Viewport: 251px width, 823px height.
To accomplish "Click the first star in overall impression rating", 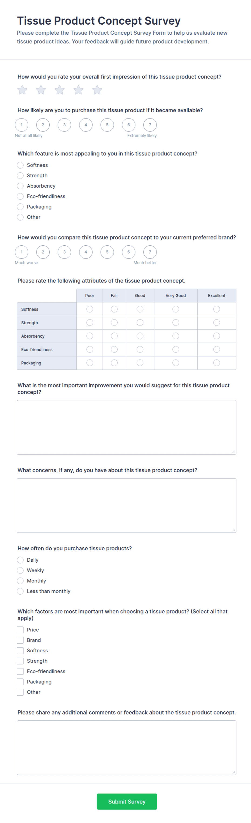I will tap(22, 90).
